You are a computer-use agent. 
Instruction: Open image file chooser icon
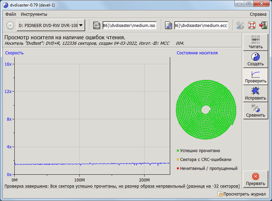tap(97, 25)
